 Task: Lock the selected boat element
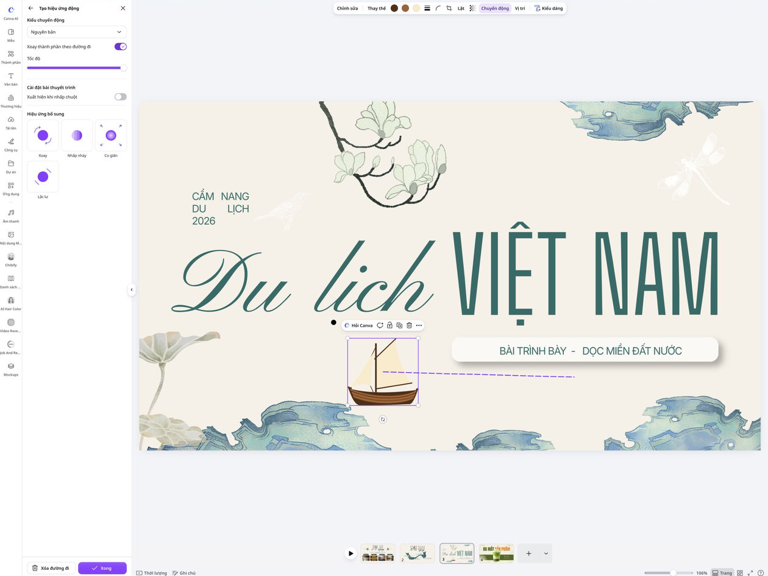pos(389,325)
